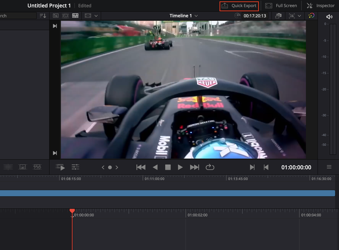
Task: Click the 01:08:15:00 upper ruler mark
Action: [71, 179]
